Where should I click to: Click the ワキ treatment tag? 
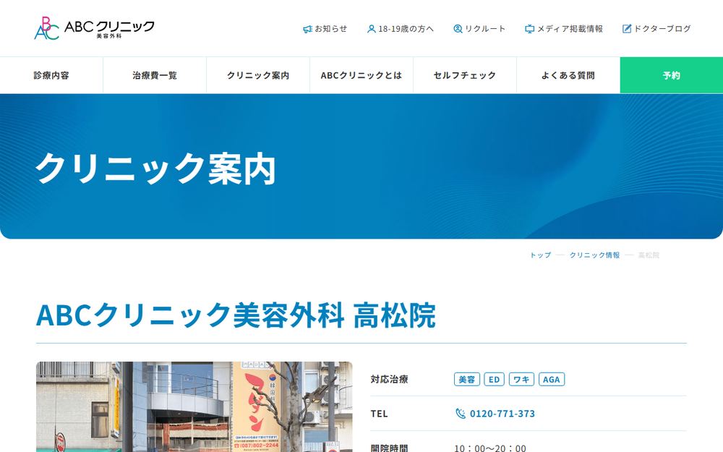click(x=521, y=379)
